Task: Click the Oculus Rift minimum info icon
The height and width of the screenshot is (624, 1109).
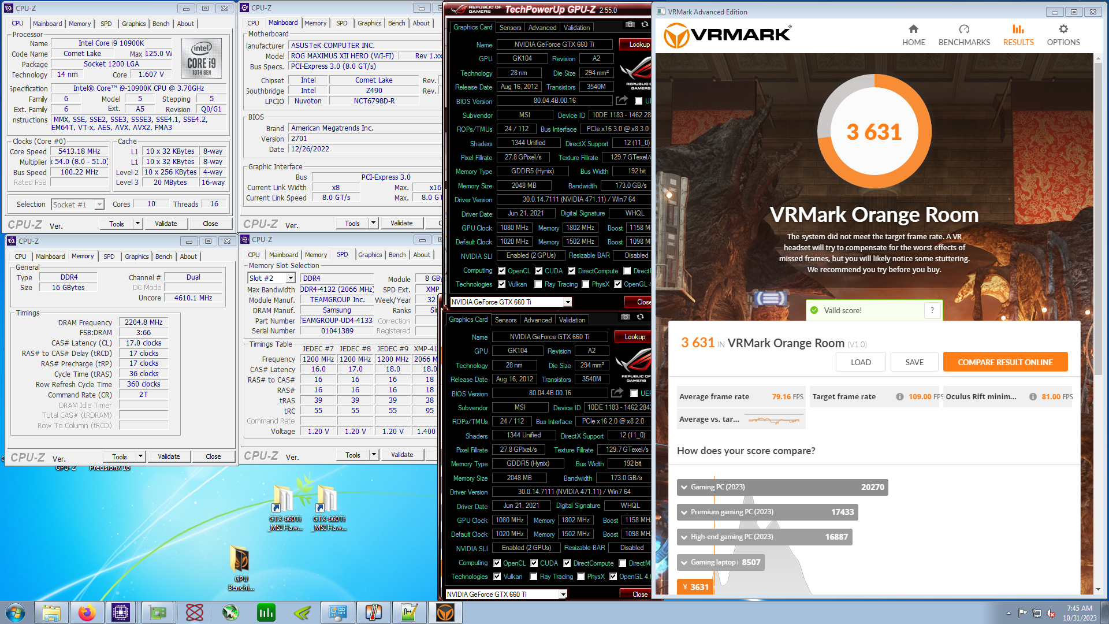Action: 1033,397
